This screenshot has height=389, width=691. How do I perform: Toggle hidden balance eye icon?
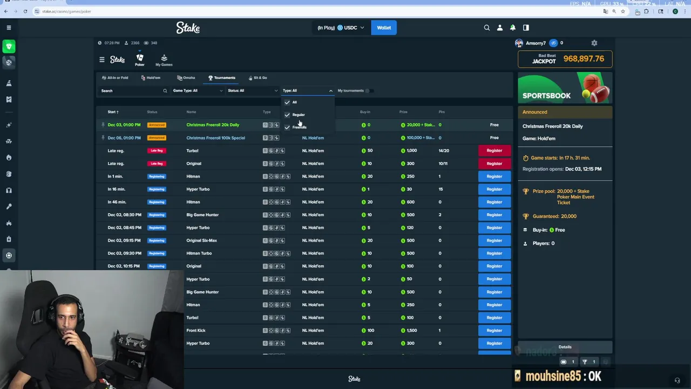[x=553, y=43]
